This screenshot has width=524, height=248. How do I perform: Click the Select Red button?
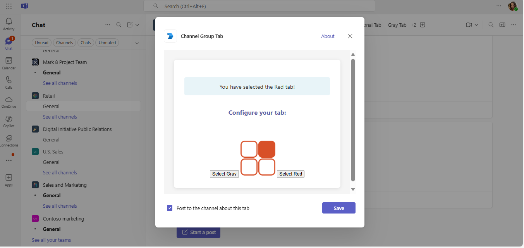click(290, 174)
